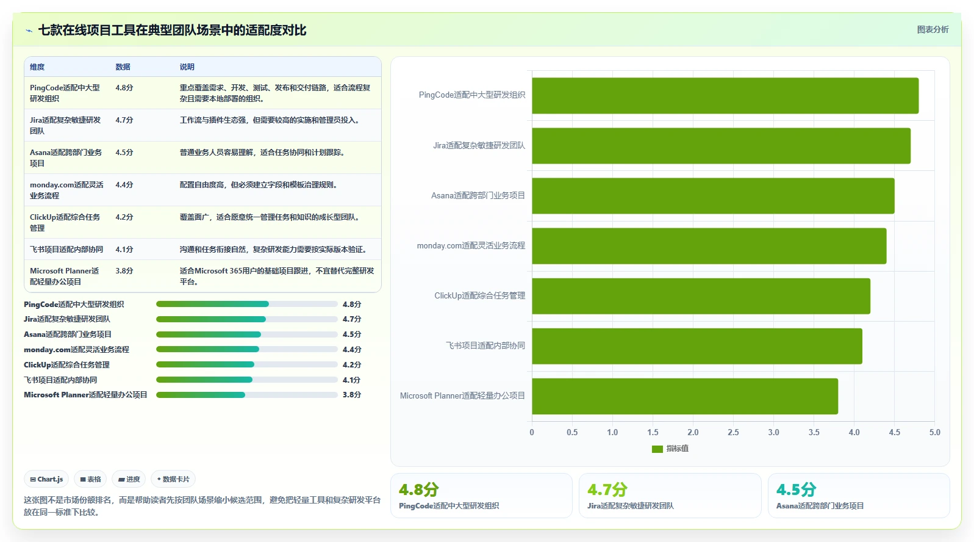The image size is (974, 542).
Task: Click the monday.com适配灵活业务流程 table cell
Action: point(66,190)
